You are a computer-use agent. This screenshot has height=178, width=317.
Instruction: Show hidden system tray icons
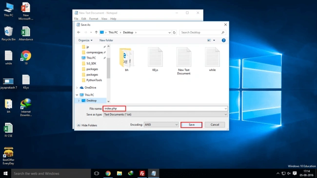coord(278,173)
